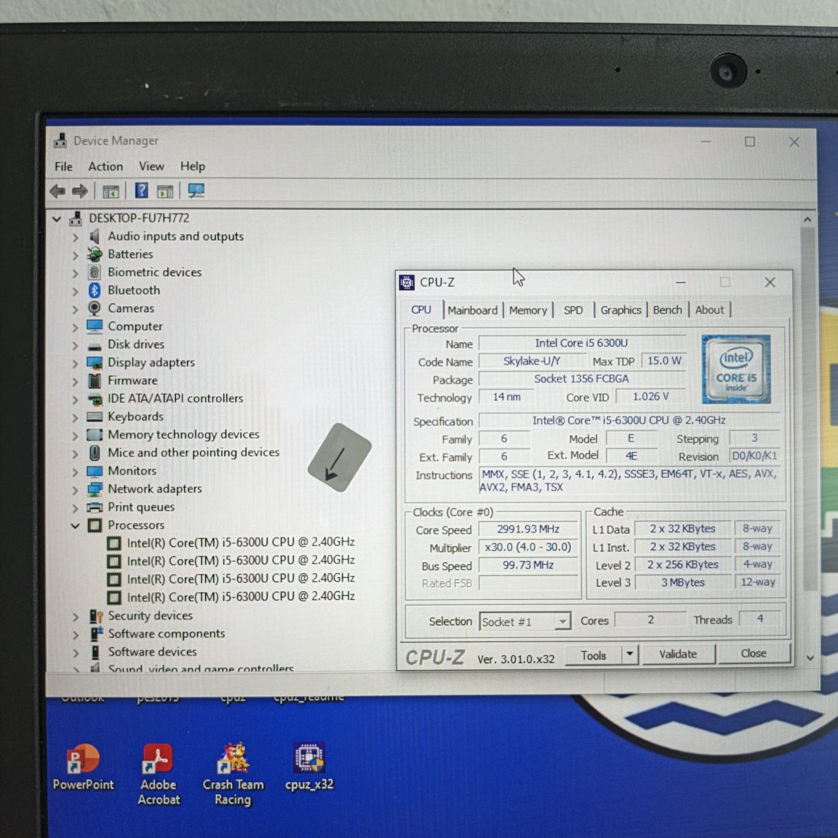Click the Validate button in CPU-Z
This screenshot has height=838, width=838.
(678, 654)
